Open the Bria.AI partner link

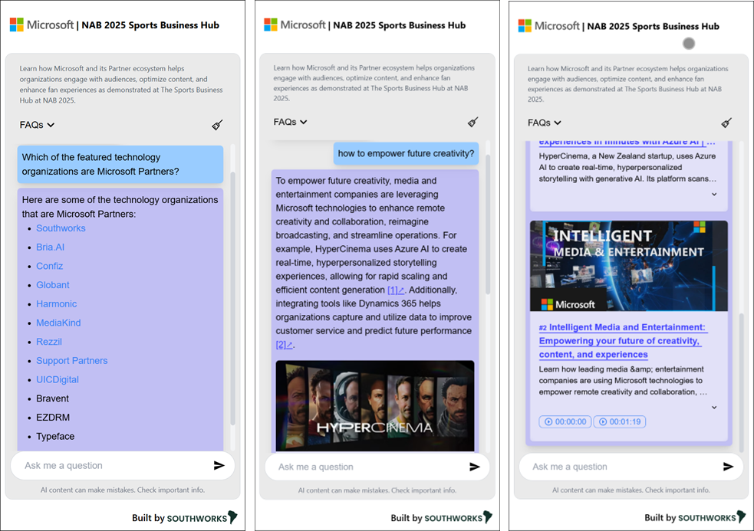pyautogui.click(x=50, y=247)
